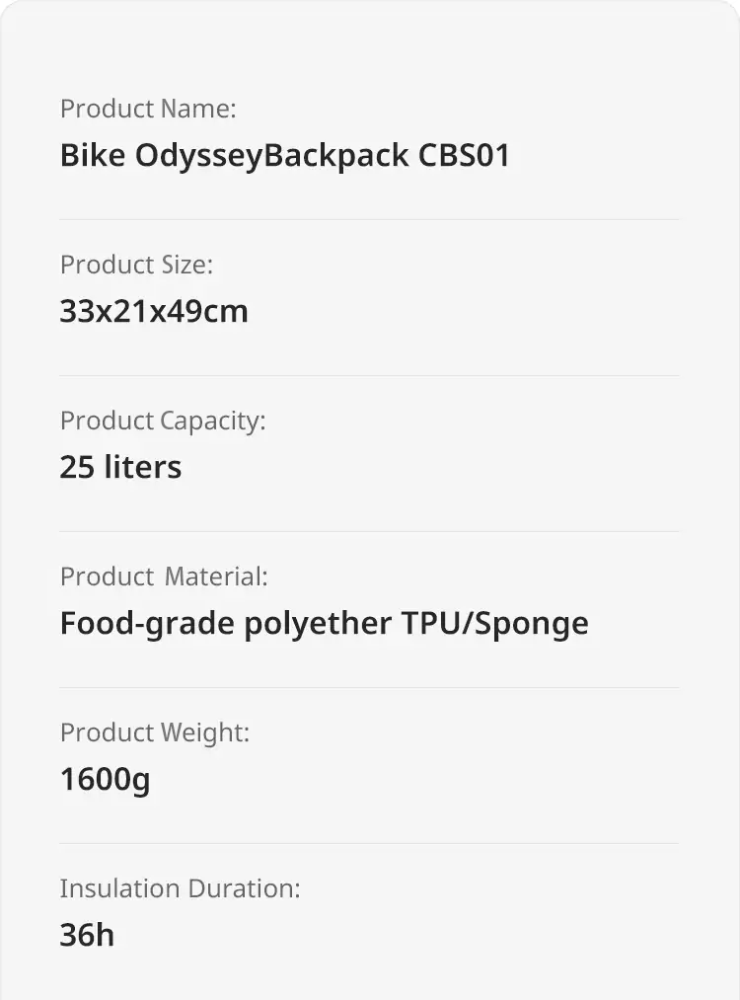Select the Bike OdysseyBackpack CBS01 text
740x1000 pixels.
285,156
